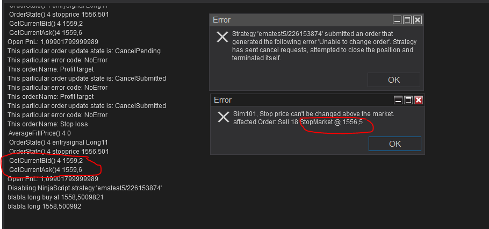
Task: Close the Sim101 stop price error dialog
Action: pos(419,100)
